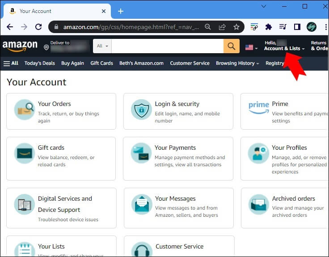Open the Extensions puzzle piece icon
Image resolution: width=329 pixels, height=257 pixels.
(x=268, y=27)
